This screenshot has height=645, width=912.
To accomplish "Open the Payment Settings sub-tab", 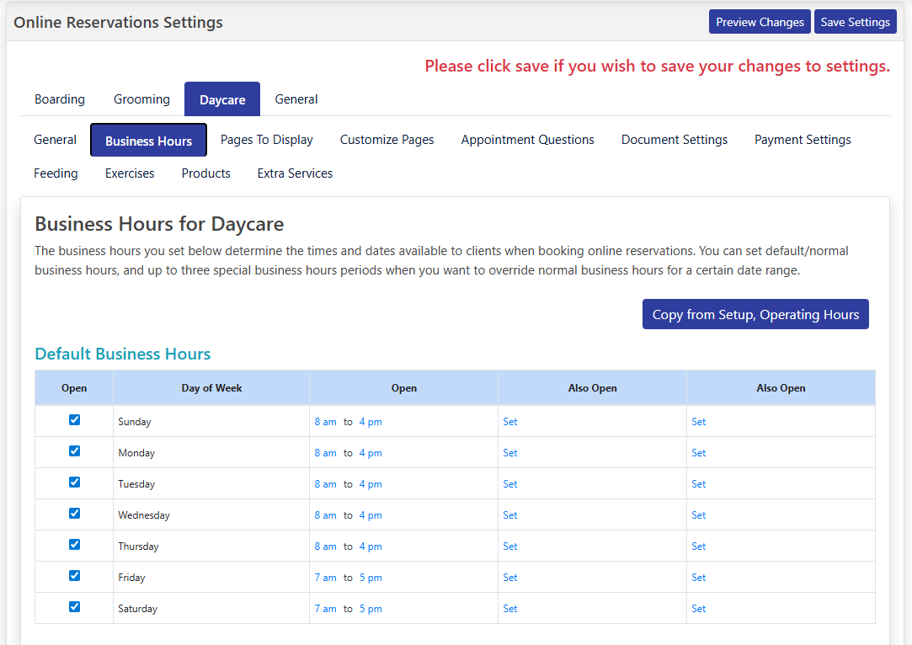I will coord(803,140).
